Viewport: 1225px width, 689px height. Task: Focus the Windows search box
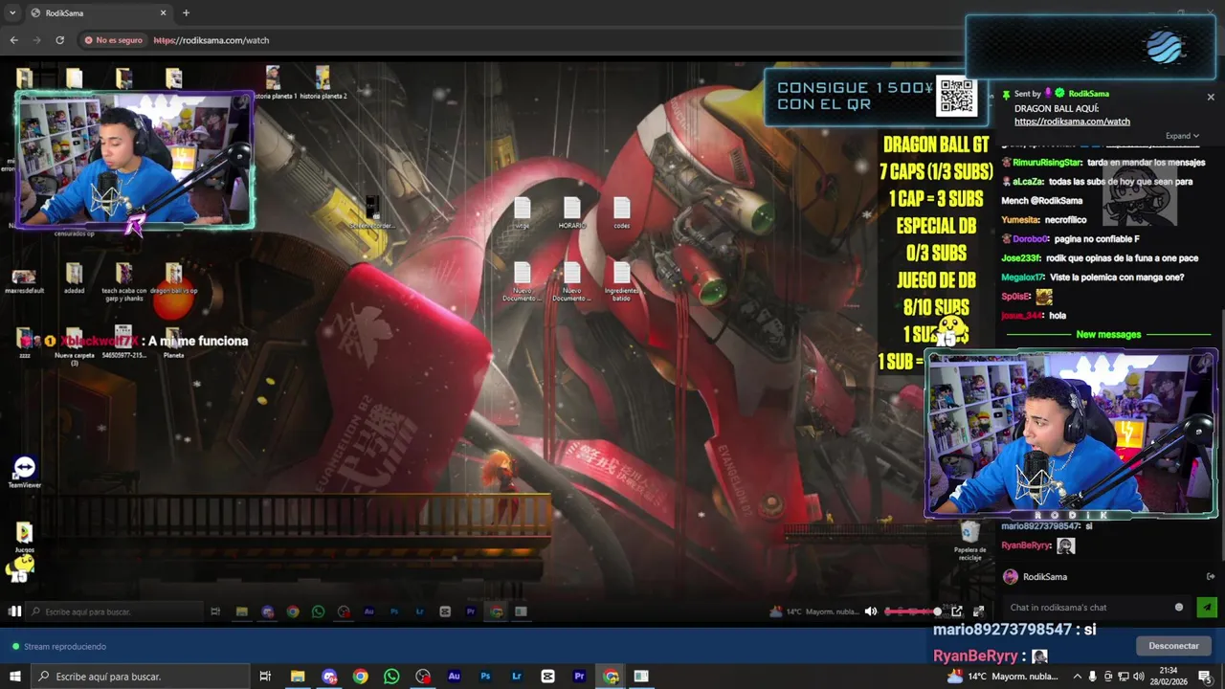point(140,677)
